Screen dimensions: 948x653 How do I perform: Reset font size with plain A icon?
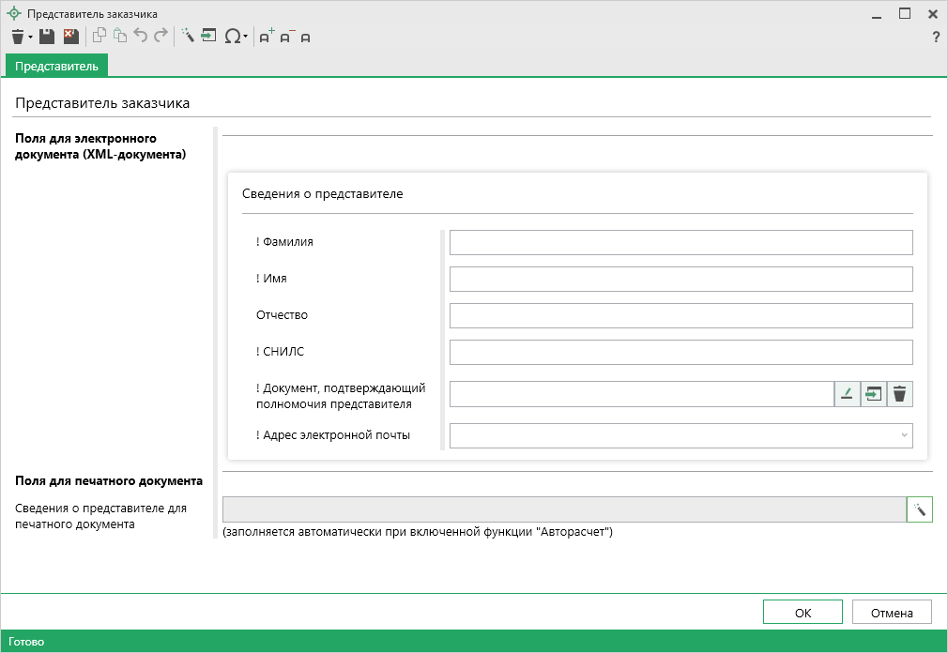click(x=305, y=38)
